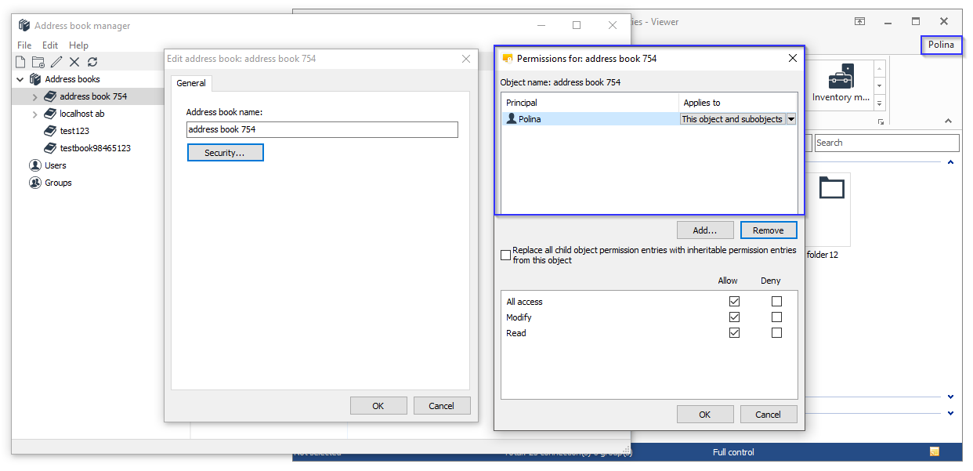The width and height of the screenshot is (973, 471).
Task: Uncheck Allow for All access
Action: pos(734,302)
